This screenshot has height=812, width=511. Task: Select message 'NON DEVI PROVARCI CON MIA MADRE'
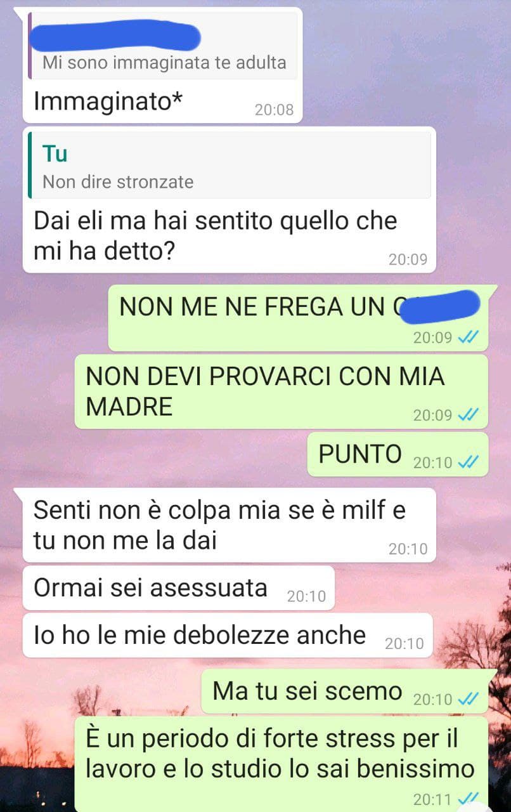(281, 391)
